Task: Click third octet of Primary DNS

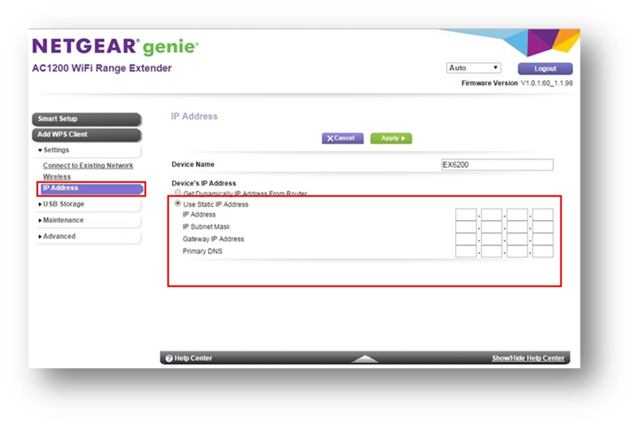Action: (x=517, y=251)
